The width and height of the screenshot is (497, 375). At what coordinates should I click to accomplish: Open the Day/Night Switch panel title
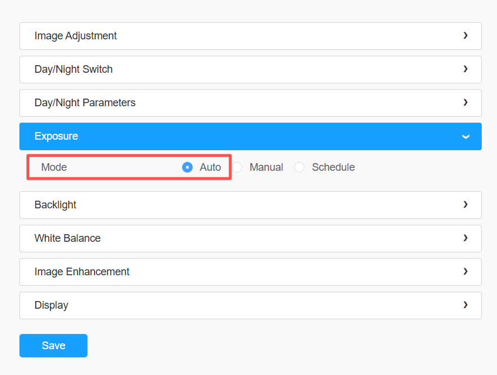73,69
